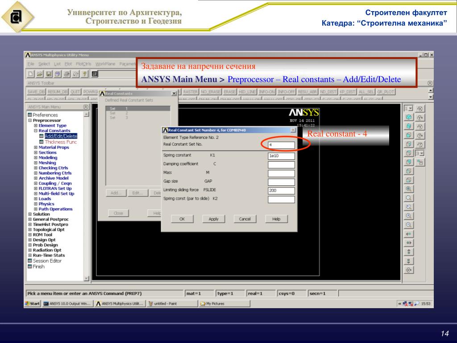Image resolution: width=457 pixels, height=343 pixels.
Task: Click Cancel in Real Constant Set dialog
Action: pos(245,219)
